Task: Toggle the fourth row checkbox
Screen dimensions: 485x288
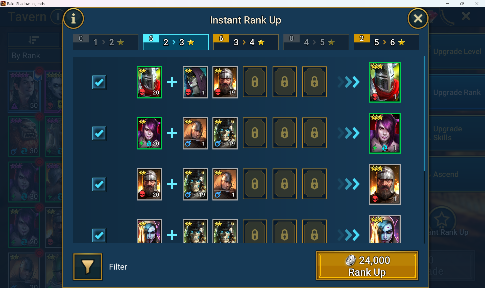Action: (99, 235)
